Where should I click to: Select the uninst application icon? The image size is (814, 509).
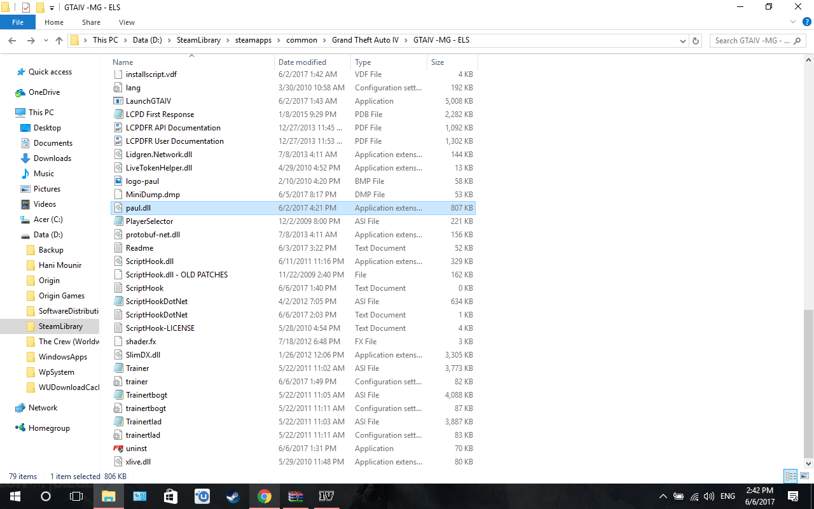coord(118,449)
